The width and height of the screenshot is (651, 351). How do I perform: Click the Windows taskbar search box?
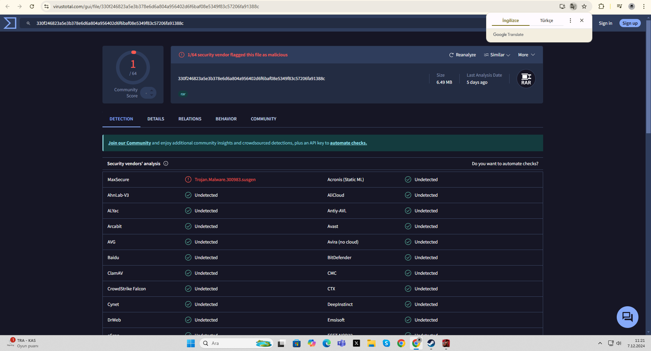coord(236,343)
